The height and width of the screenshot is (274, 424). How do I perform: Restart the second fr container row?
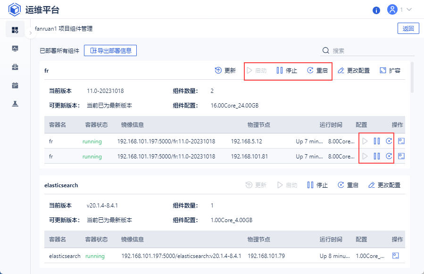coord(389,156)
